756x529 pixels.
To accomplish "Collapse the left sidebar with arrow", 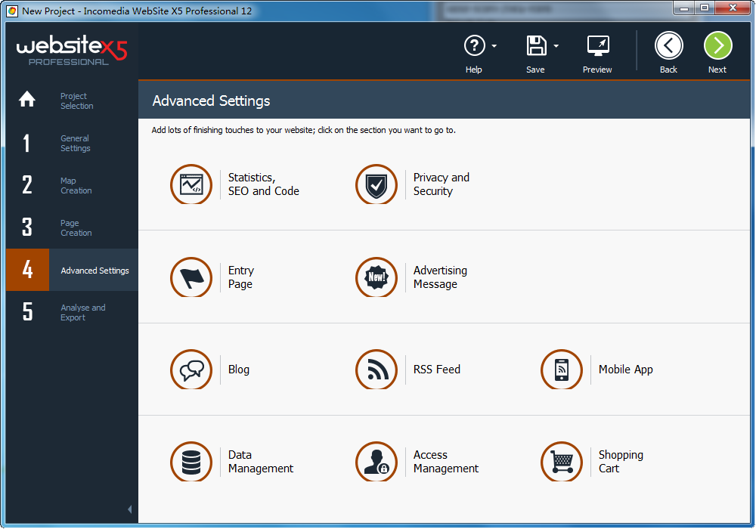I will coord(129,509).
